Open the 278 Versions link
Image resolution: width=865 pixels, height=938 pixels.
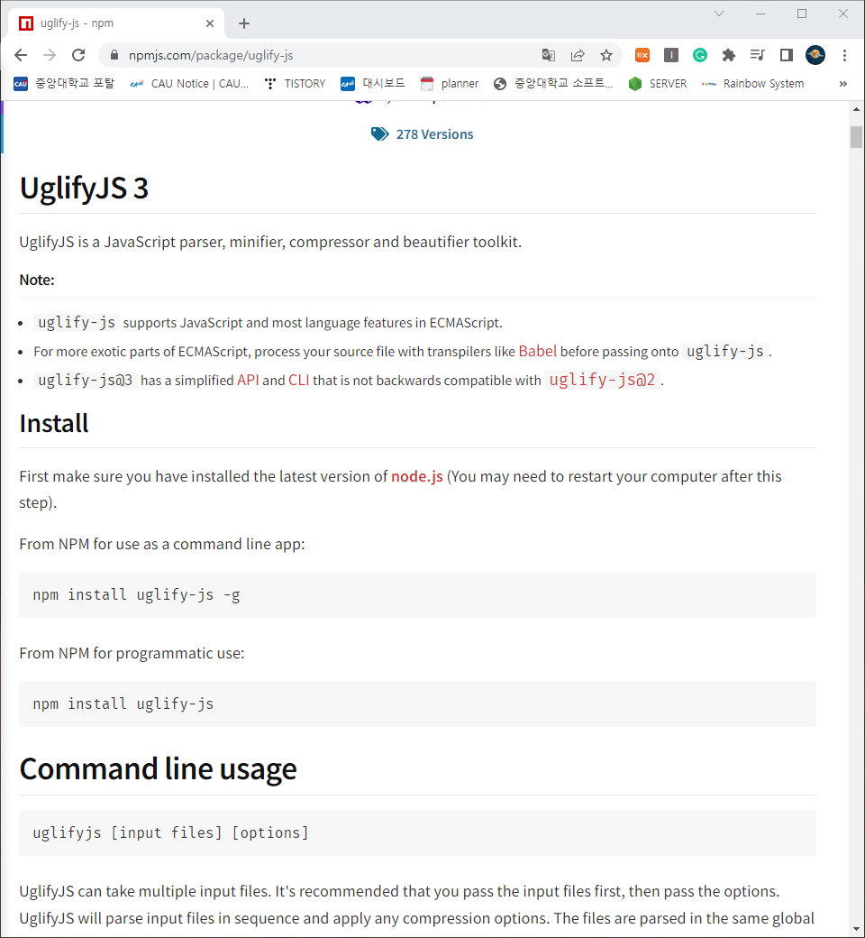434,134
